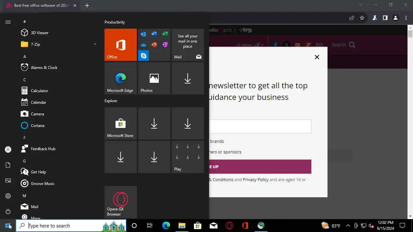The height and width of the screenshot is (232, 413).
Task: Jump to letter C header in app list
Action: (25, 80)
